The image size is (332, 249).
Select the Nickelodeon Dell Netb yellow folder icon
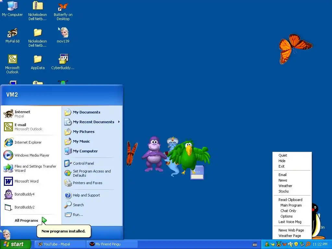tap(38, 38)
